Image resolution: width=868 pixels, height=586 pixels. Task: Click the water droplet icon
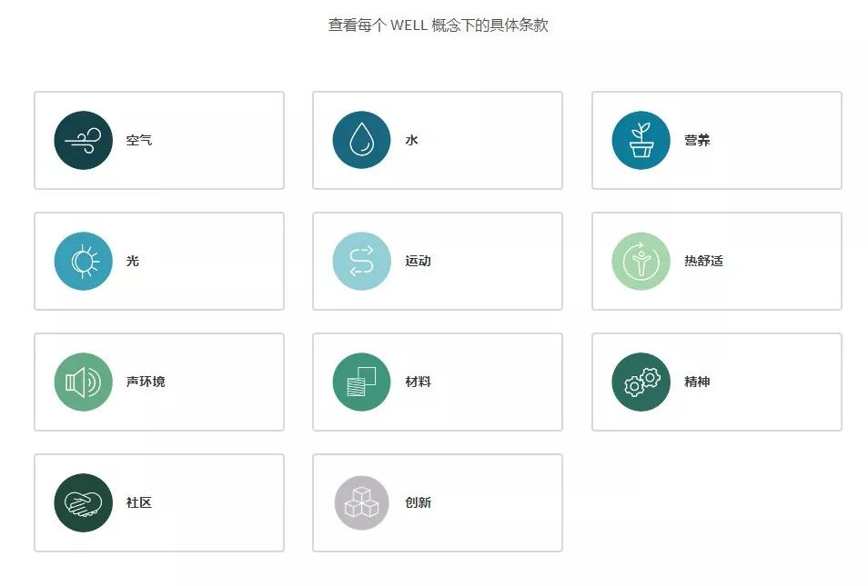[361, 140]
